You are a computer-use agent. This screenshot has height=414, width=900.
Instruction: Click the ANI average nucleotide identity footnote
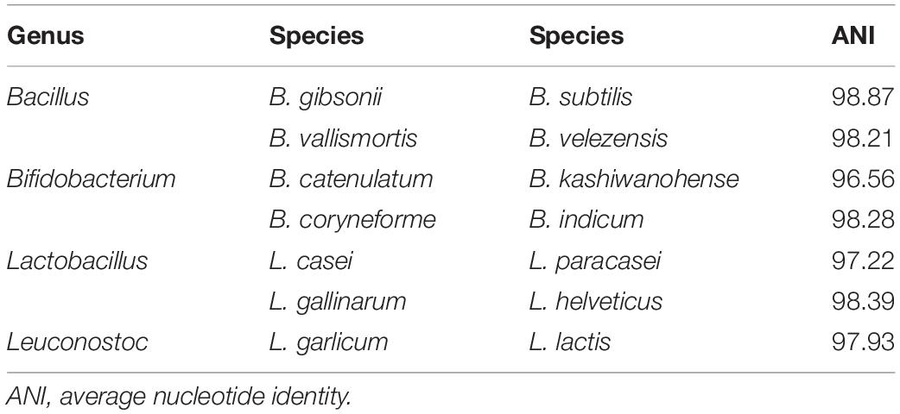(179, 398)
